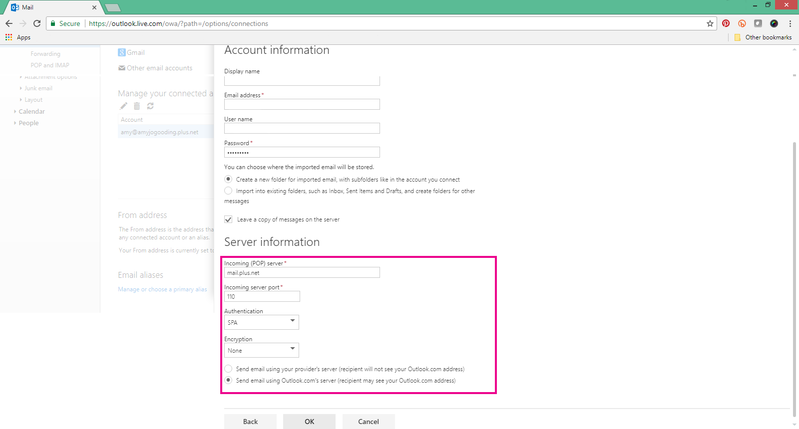Bookmark this page with the star icon
The height and width of the screenshot is (429, 799).
[710, 23]
